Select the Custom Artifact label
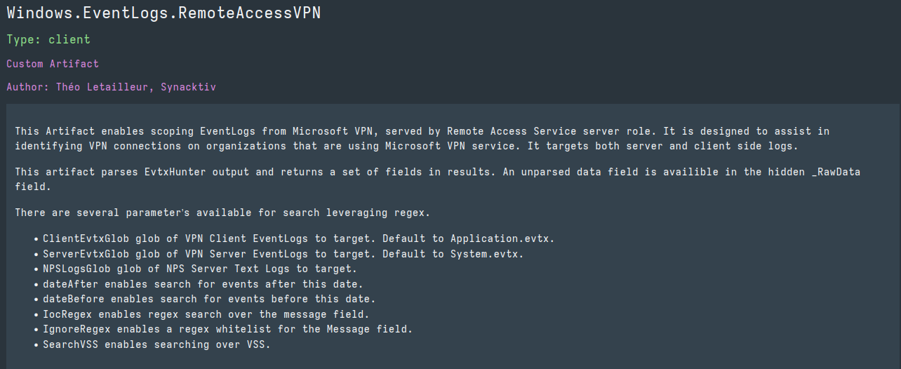 [x=53, y=64]
